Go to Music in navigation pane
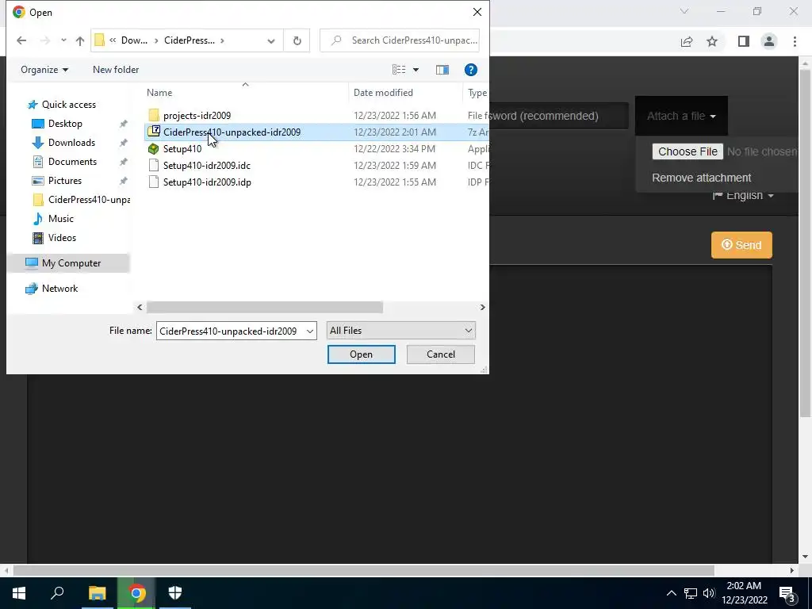Image resolution: width=812 pixels, height=609 pixels. 60,219
